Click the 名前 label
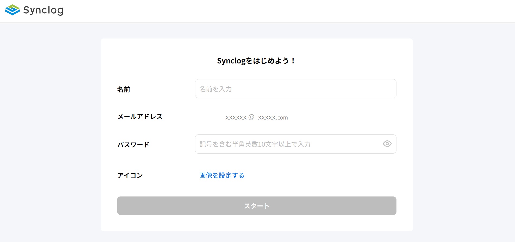 coord(124,89)
